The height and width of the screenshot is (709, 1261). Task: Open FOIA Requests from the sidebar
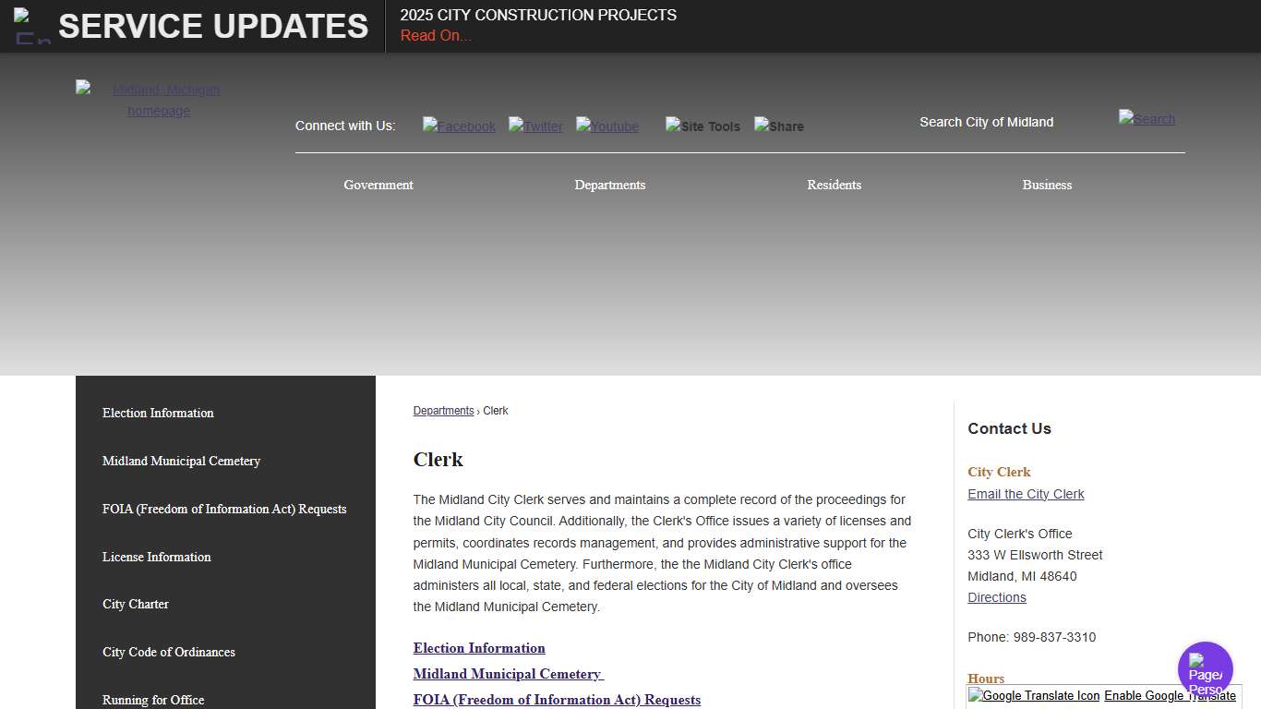pos(224,509)
